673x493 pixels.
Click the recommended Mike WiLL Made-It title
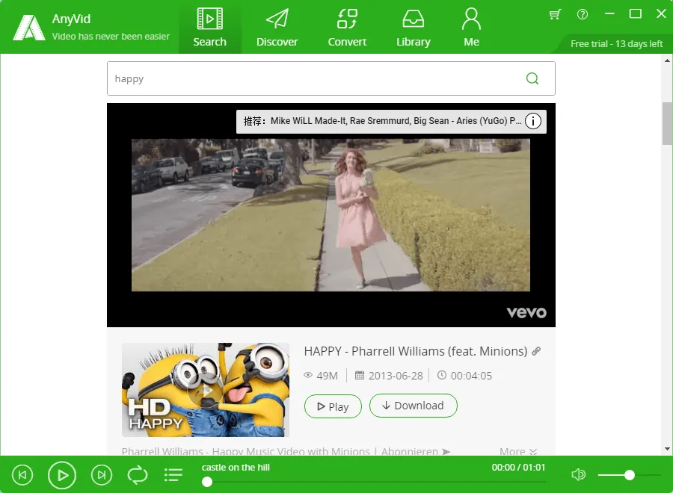coord(396,121)
